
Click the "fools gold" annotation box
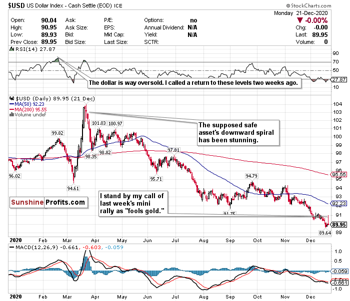click(x=133, y=204)
